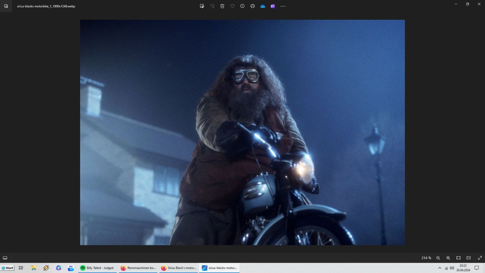Show file information with the info icon
The height and width of the screenshot is (273, 485).
pos(242,6)
